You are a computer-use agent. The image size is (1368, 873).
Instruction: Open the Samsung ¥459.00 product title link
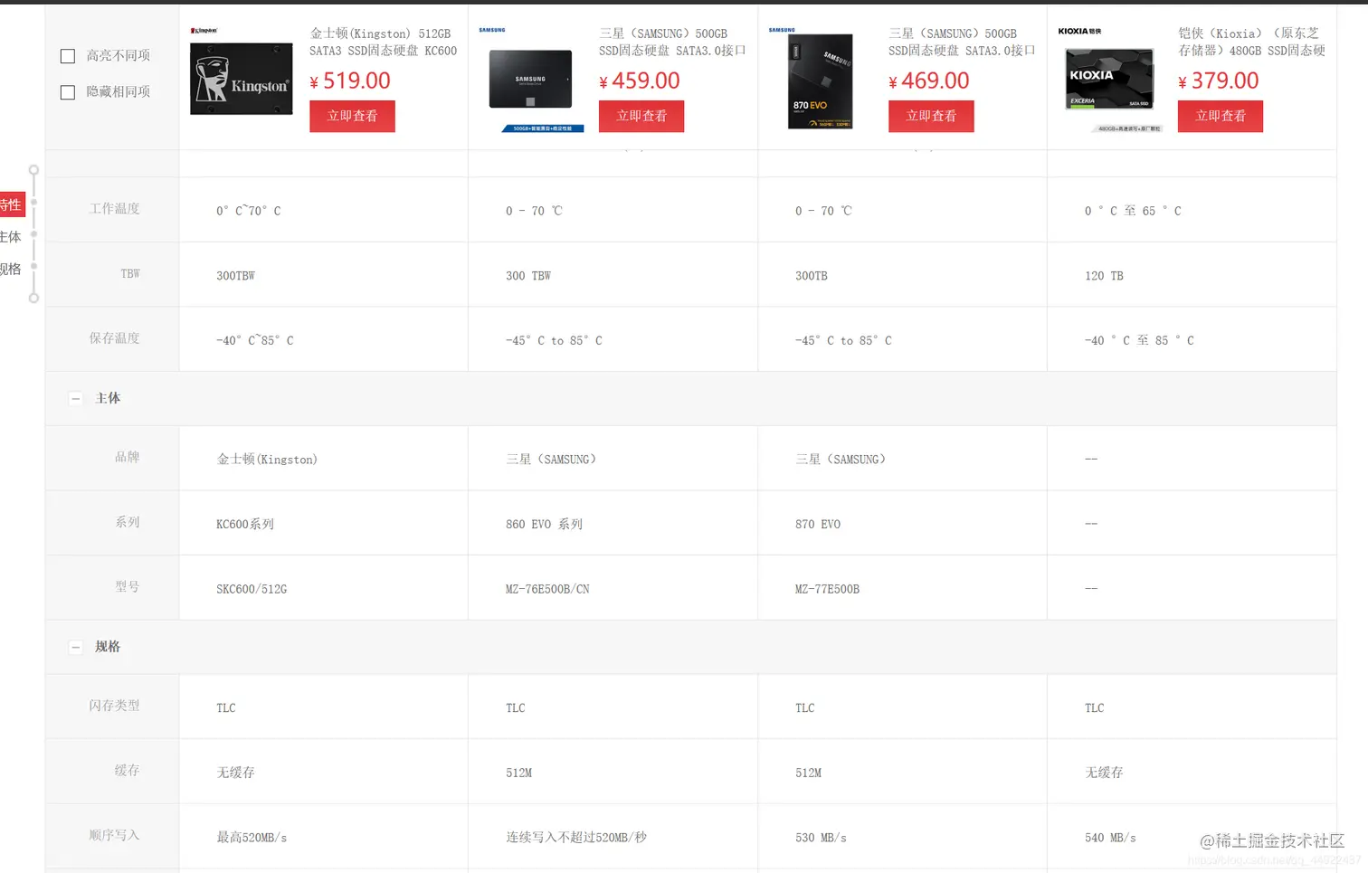(x=672, y=43)
